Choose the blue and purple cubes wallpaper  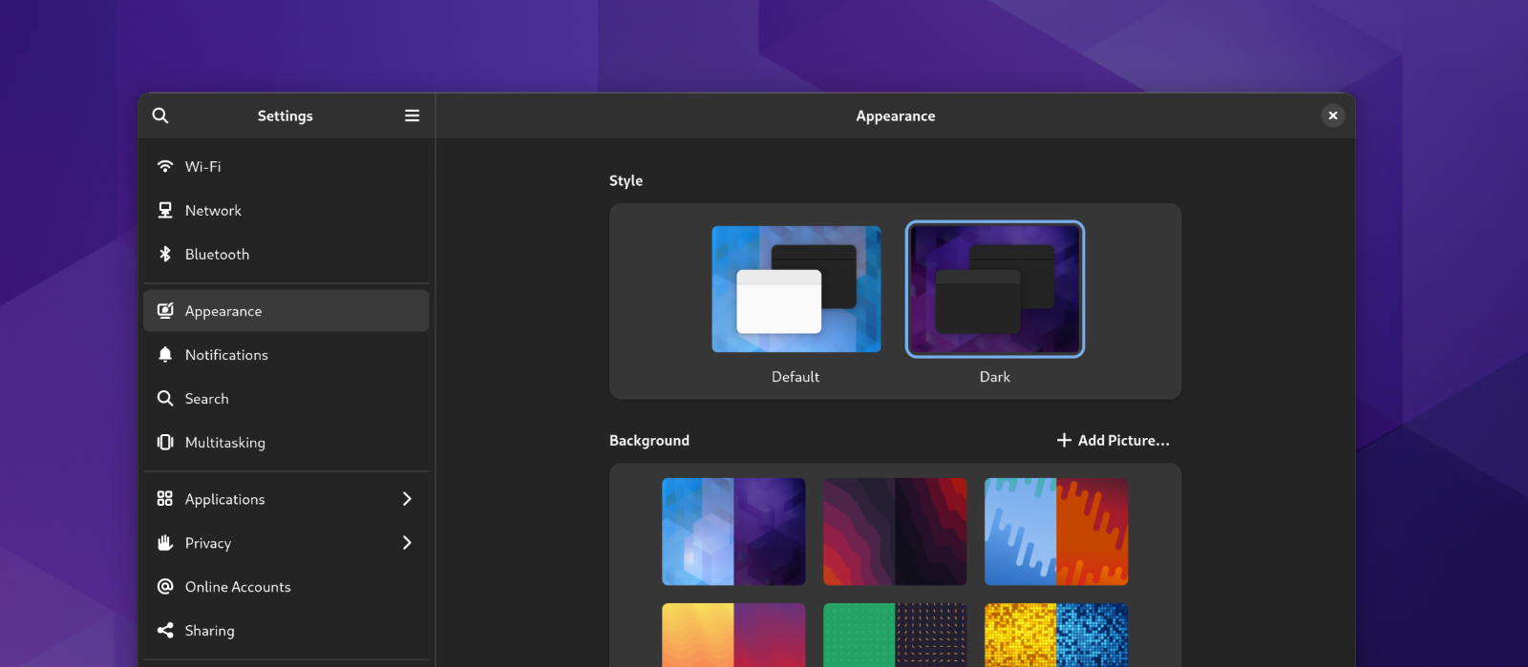pos(733,532)
